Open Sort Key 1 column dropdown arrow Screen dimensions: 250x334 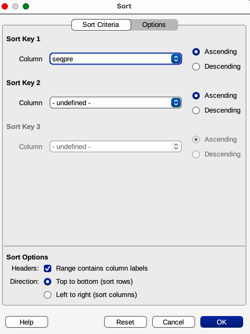click(x=176, y=59)
